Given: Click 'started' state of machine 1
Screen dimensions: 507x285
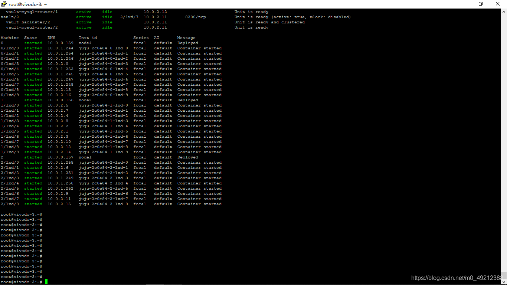Looking at the screenshot, I should tap(33, 100).
